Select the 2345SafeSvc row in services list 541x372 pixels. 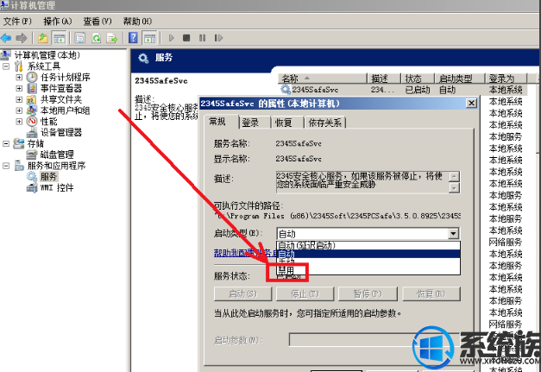tap(402, 90)
